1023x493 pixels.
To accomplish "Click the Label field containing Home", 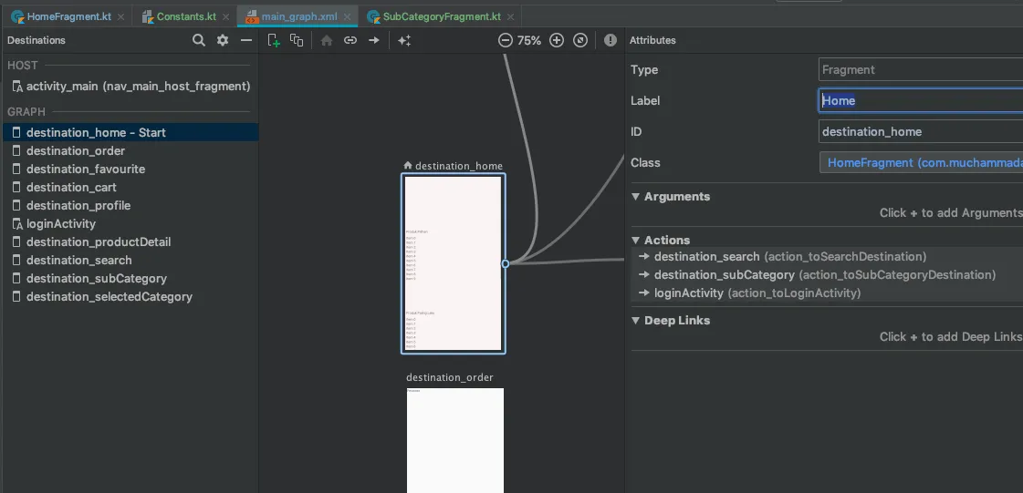I will (x=921, y=101).
